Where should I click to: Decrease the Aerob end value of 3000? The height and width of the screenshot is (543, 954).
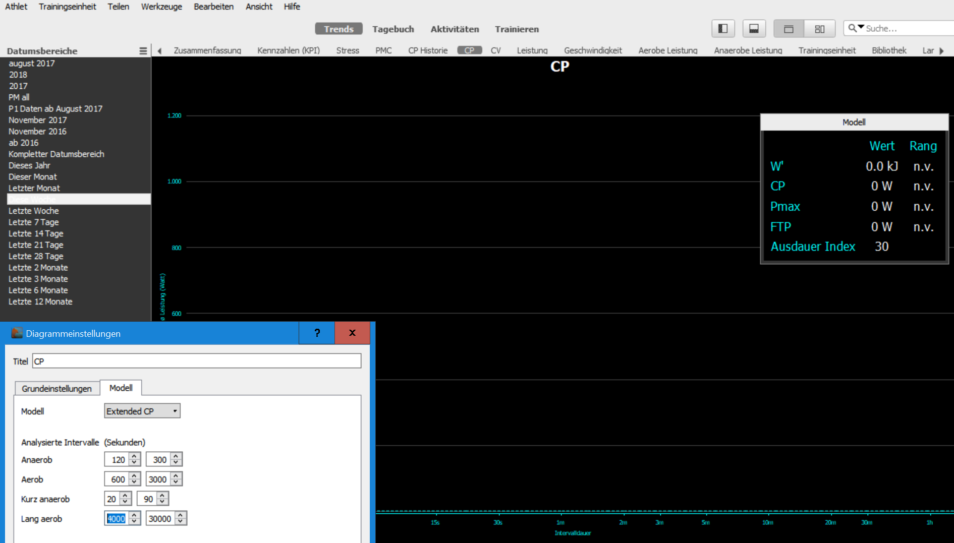coord(176,482)
